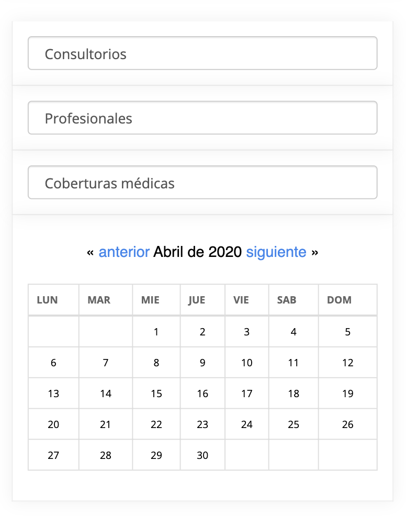
Task: Go to previous month via anterior link
Action: click(124, 252)
